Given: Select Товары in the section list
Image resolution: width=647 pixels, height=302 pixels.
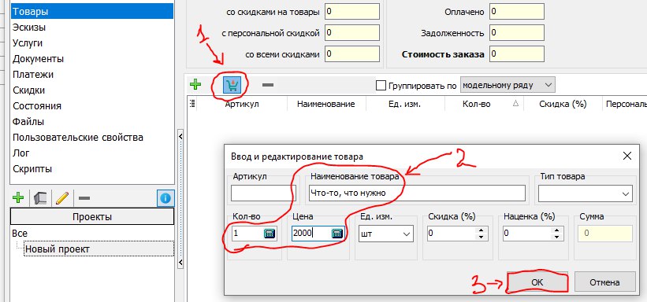Looking at the screenshot, I should click(92, 12).
